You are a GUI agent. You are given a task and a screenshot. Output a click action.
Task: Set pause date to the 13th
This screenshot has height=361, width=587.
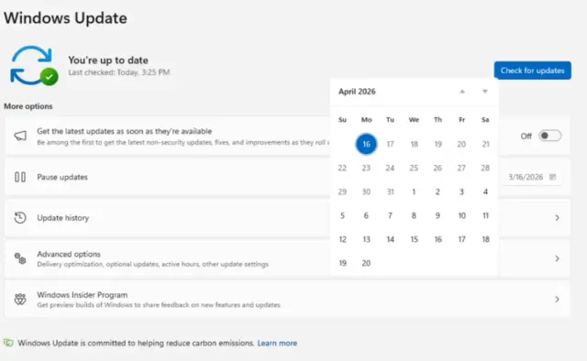[x=366, y=239]
